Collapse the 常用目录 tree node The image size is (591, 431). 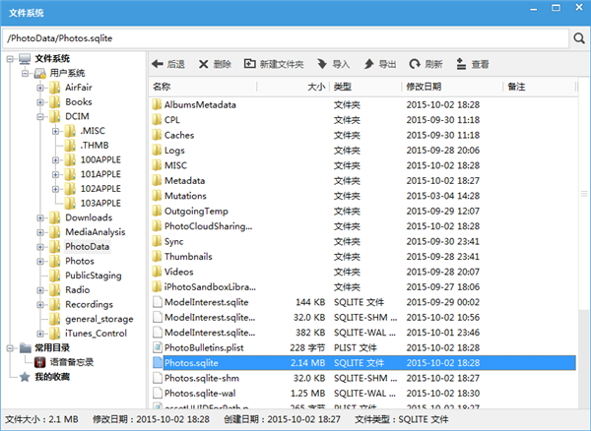(x=10, y=348)
